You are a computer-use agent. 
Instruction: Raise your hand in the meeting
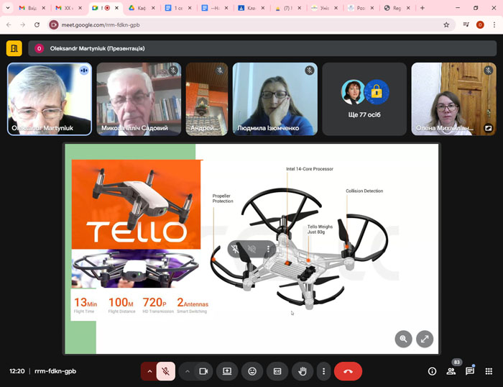point(303,371)
